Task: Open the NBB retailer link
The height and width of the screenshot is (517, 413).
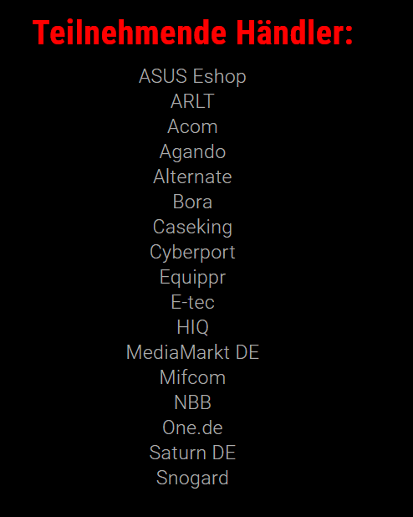Action: 192,402
